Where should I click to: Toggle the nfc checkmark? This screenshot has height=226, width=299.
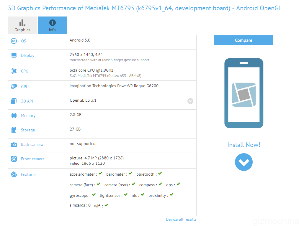[x=142, y=194]
